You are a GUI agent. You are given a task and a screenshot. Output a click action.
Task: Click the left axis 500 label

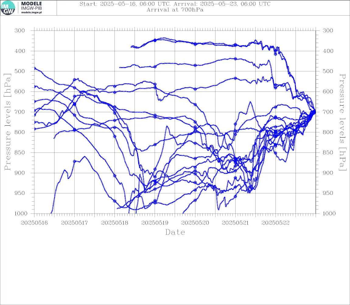coord(20,71)
